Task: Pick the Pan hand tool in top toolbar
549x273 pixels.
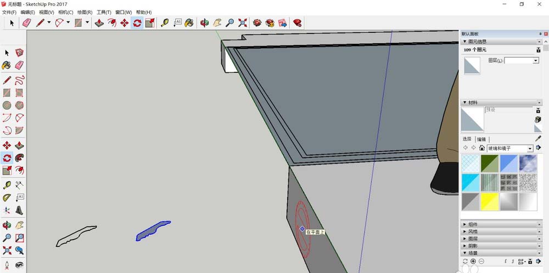Action: 217,22
